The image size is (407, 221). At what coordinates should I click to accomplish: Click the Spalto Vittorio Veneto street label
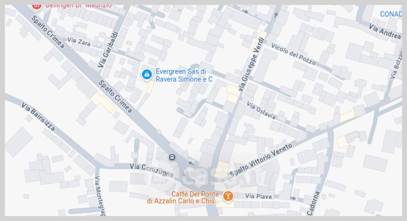click(261, 160)
